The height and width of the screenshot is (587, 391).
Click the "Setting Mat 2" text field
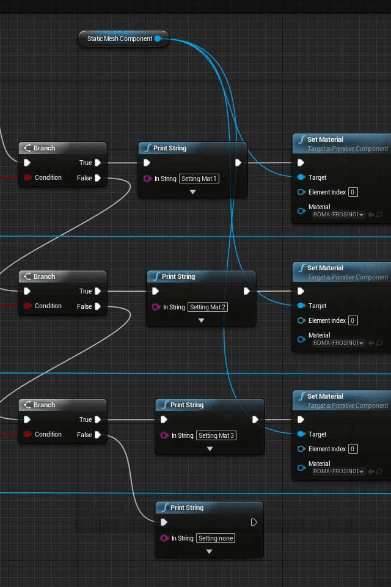208,307
